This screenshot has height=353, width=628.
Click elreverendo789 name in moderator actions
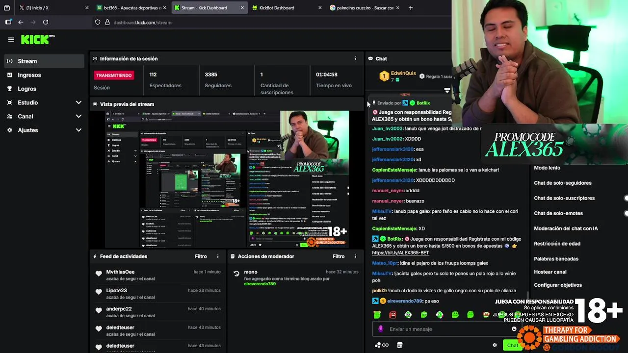tap(260, 284)
